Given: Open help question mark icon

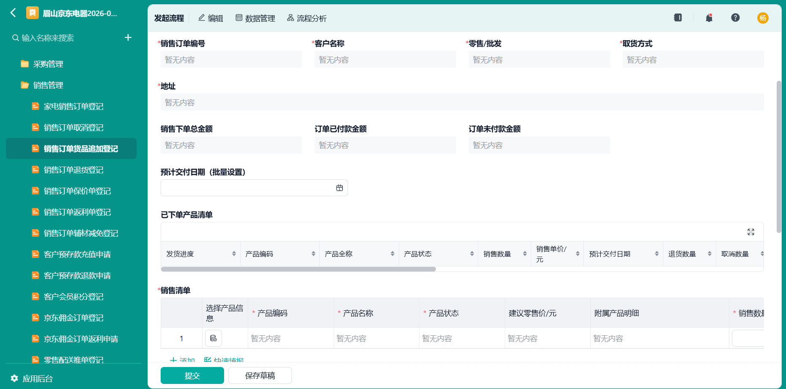Looking at the screenshot, I should [735, 17].
